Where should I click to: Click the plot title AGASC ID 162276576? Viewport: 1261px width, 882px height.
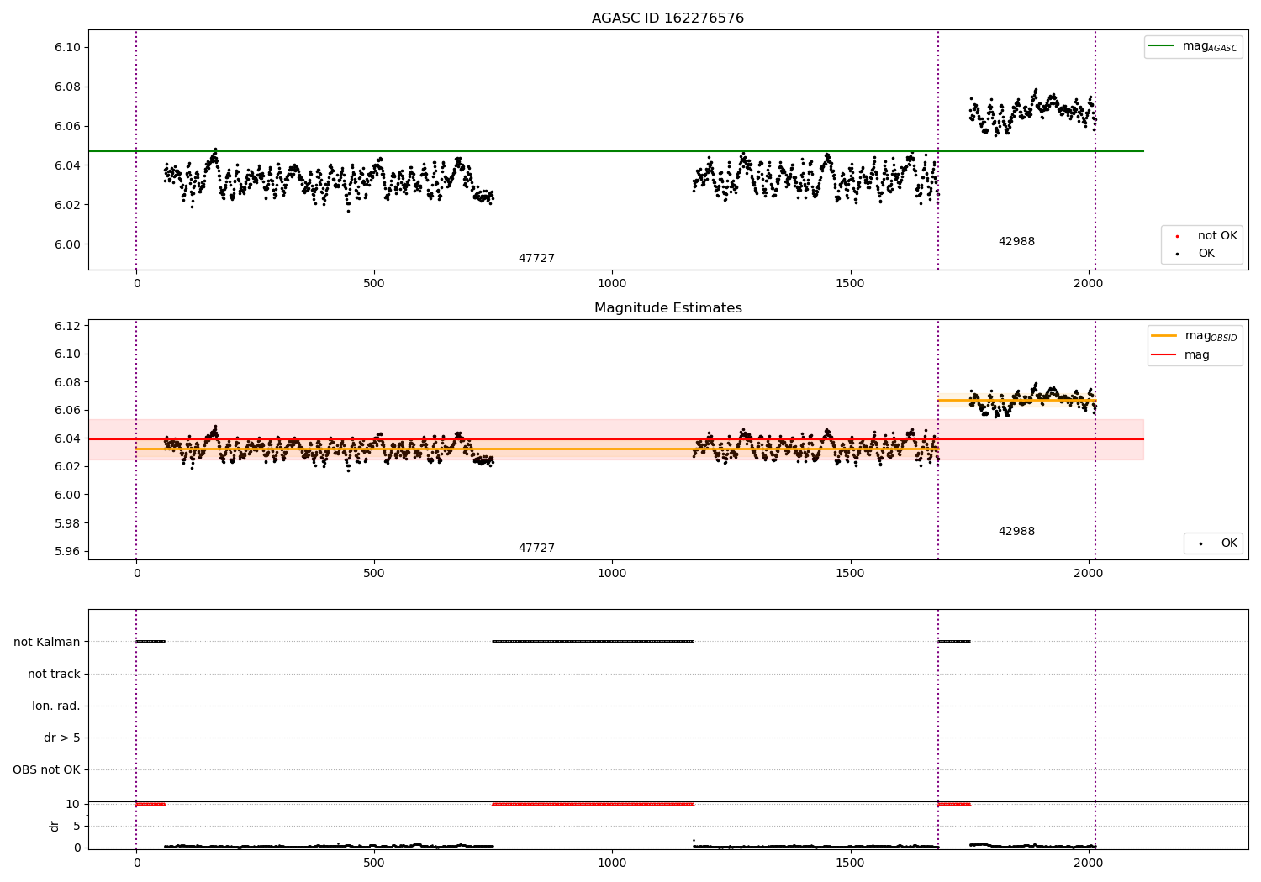[667, 18]
